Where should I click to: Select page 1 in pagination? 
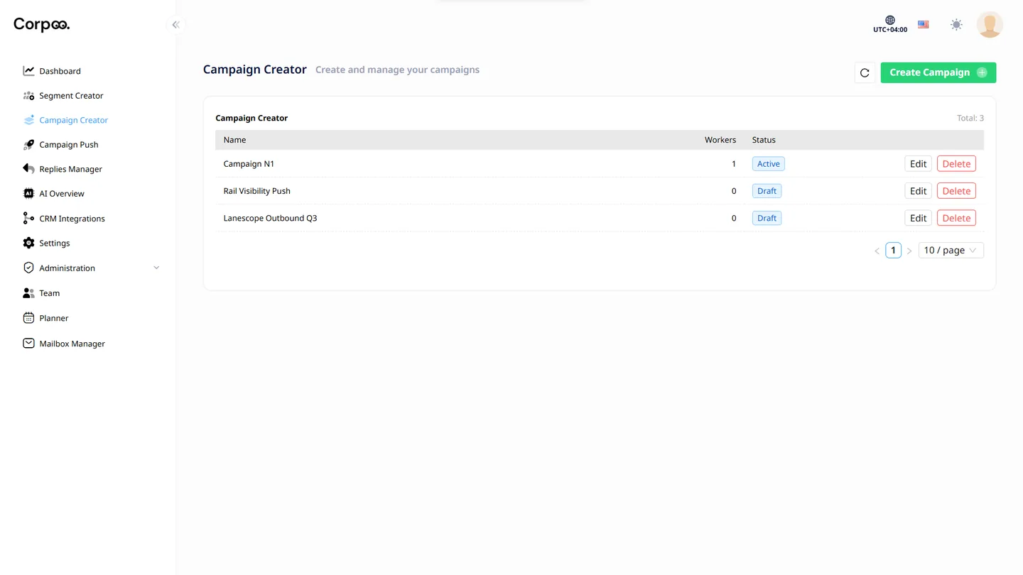893,250
